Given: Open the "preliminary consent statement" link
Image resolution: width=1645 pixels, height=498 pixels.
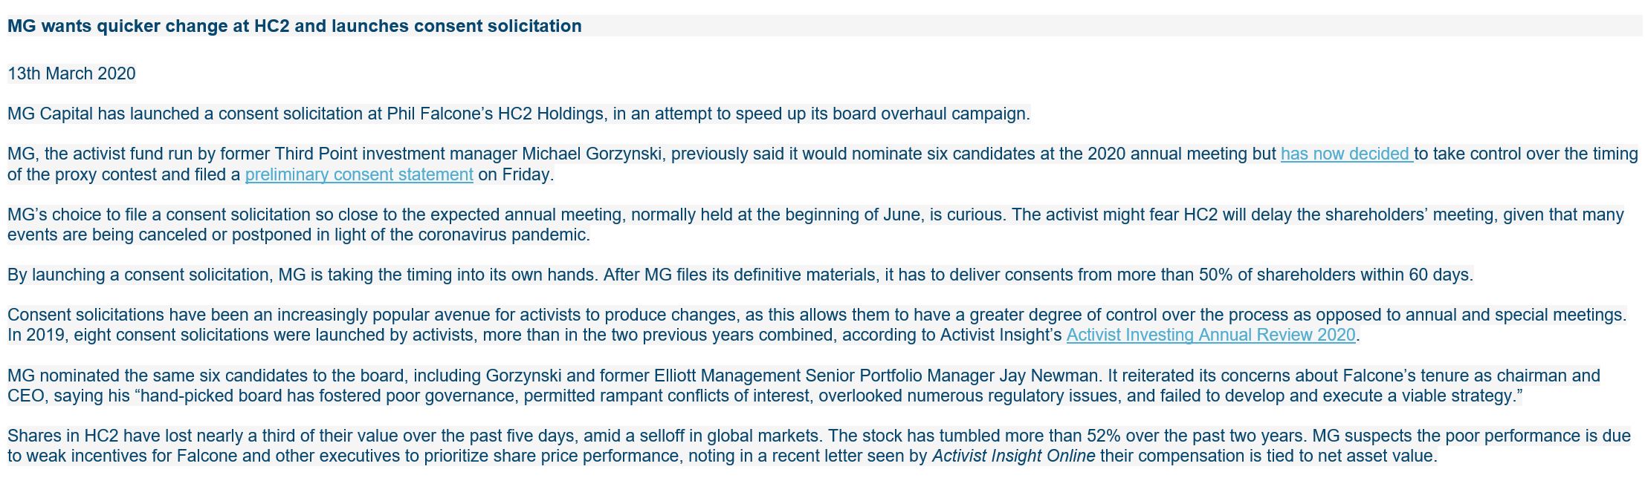Looking at the screenshot, I should click(359, 174).
